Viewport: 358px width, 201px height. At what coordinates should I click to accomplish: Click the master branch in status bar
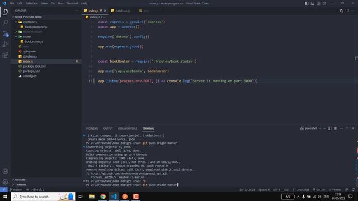(x=16, y=190)
